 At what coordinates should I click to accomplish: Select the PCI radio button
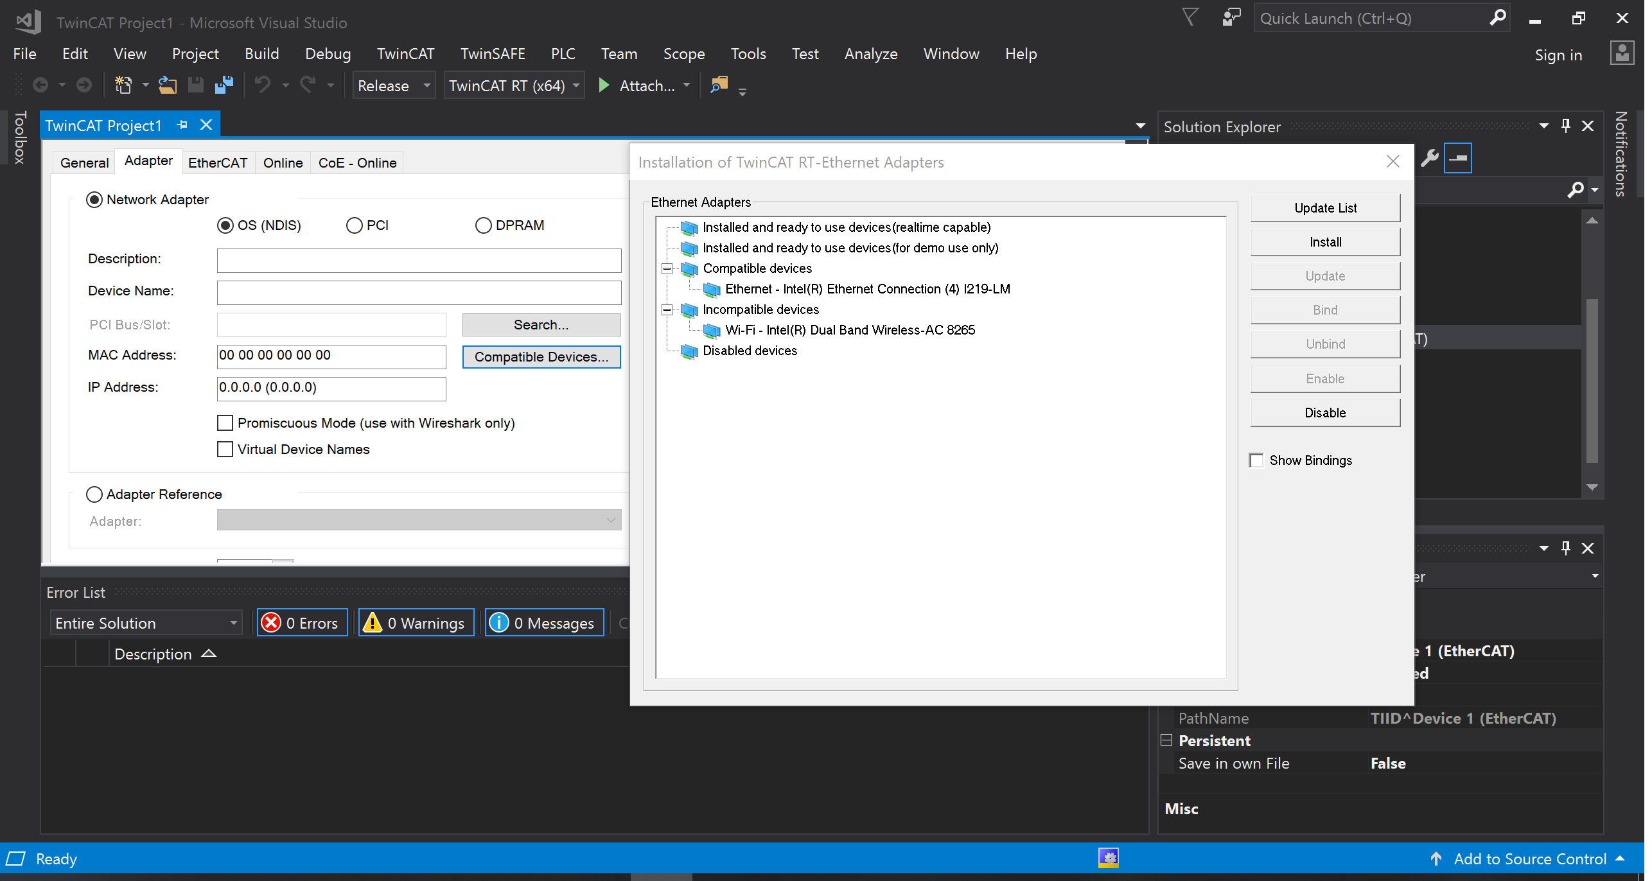[x=354, y=225]
